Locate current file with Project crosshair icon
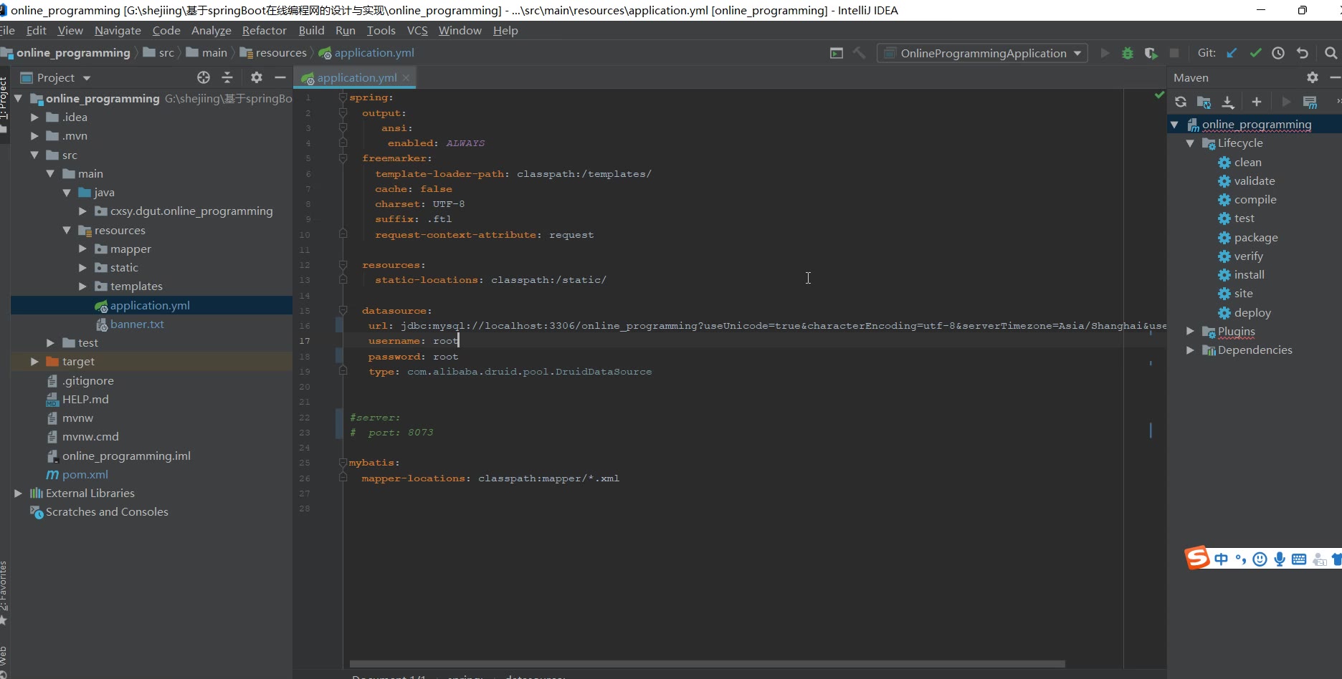The image size is (1342, 679). coord(204,77)
